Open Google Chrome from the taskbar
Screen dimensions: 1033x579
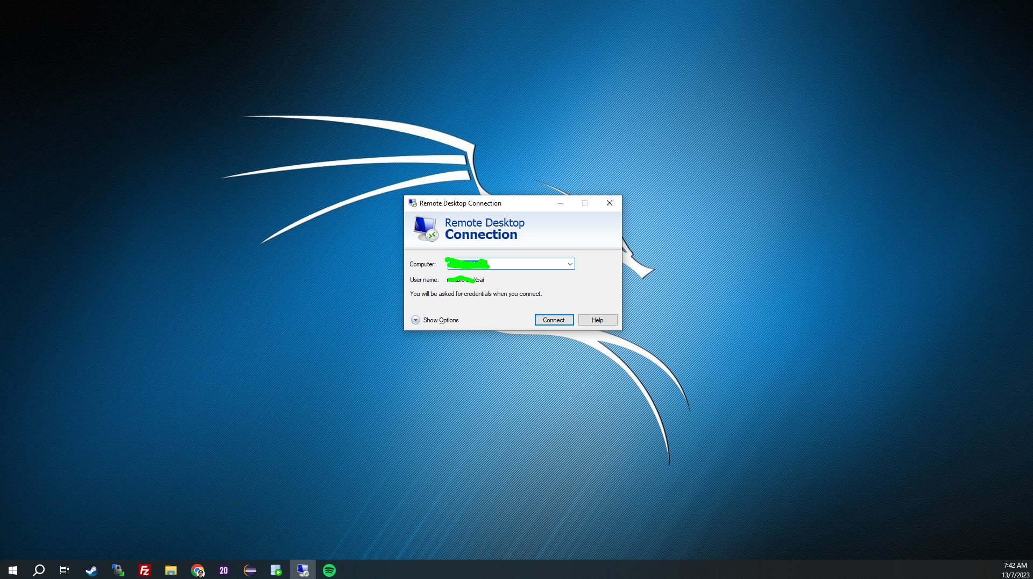(197, 570)
